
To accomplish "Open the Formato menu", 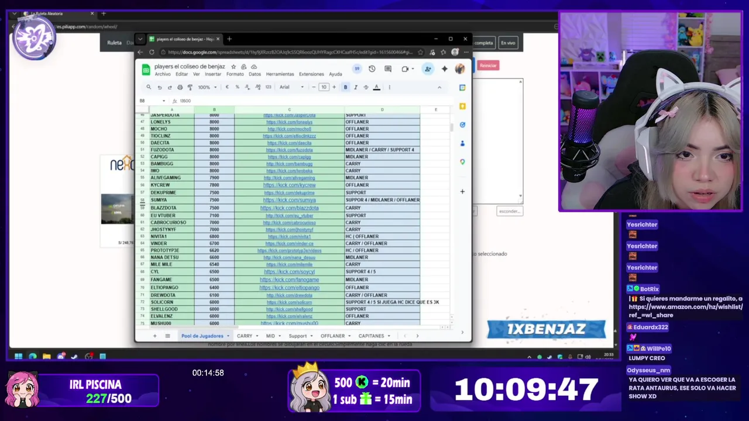I will point(235,74).
